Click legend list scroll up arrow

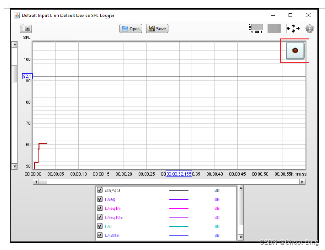(x=240, y=188)
